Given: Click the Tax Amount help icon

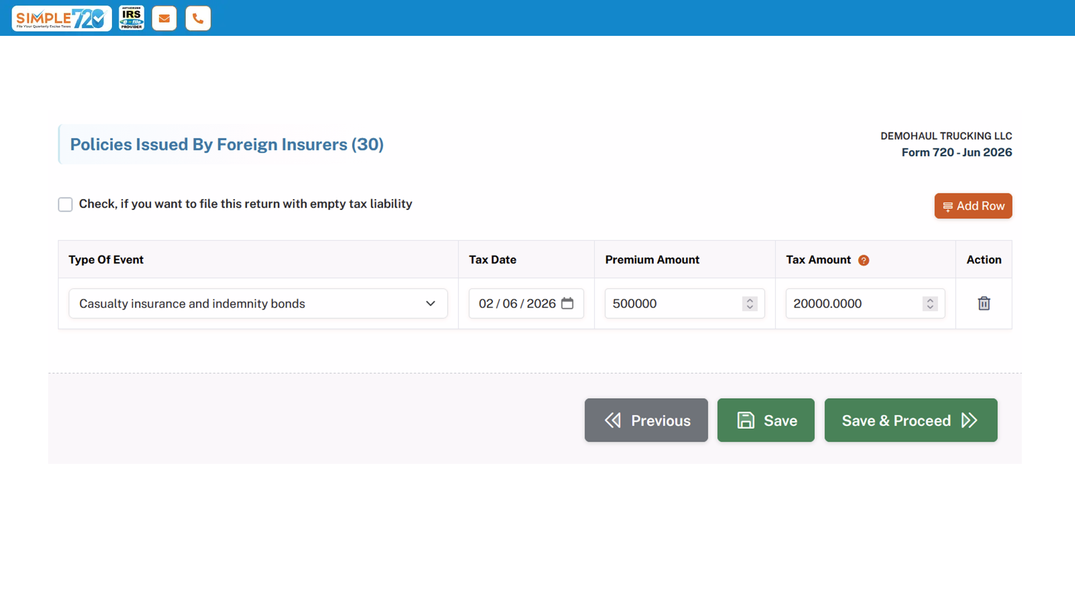Looking at the screenshot, I should pyautogui.click(x=864, y=260).
